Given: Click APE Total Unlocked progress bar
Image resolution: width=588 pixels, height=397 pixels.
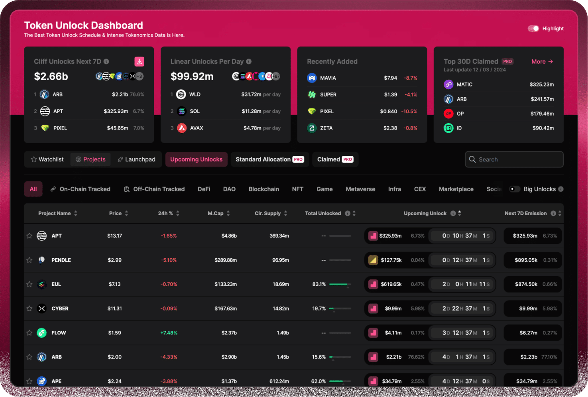Looking at the screenshot, I should point(340,381).
